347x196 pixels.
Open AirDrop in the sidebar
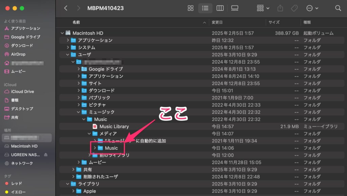[18, 54]
